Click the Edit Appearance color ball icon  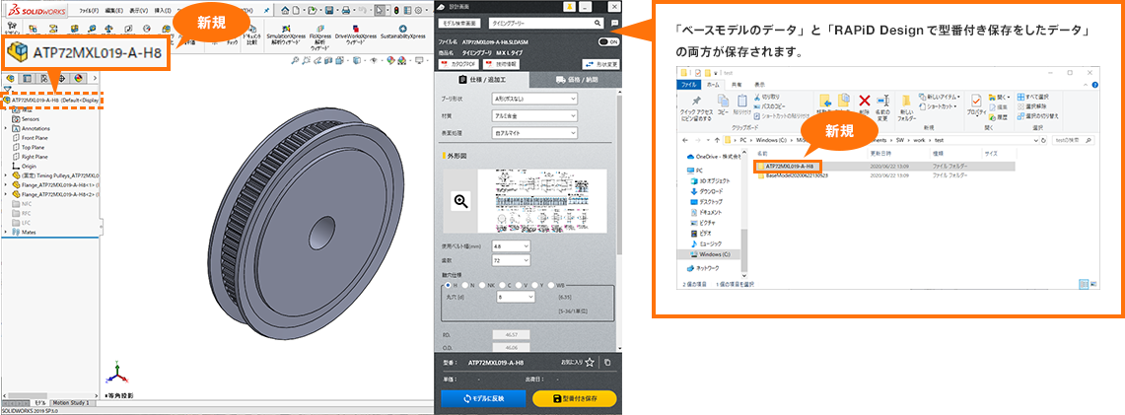pyautogui.click(x=391, y=61)
